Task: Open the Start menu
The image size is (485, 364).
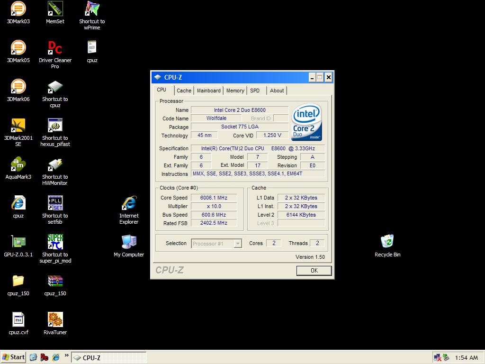Action: (x=13, y=357)
